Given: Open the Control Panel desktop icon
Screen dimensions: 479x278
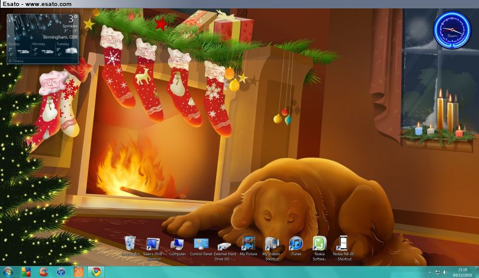Looking at the screenshot, I should [x=201, y=246].
